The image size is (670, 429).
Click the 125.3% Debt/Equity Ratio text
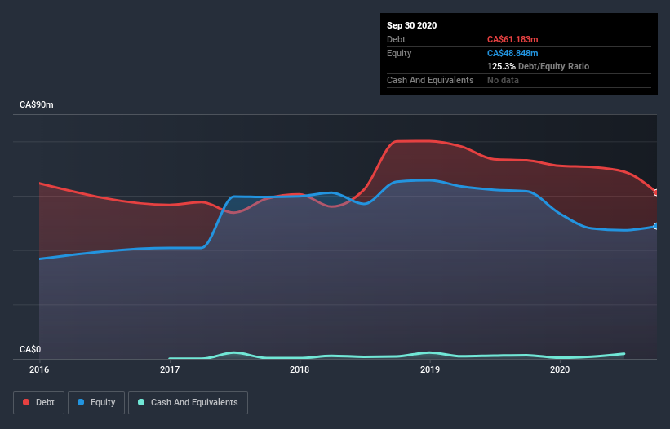[x=538, y=67]
